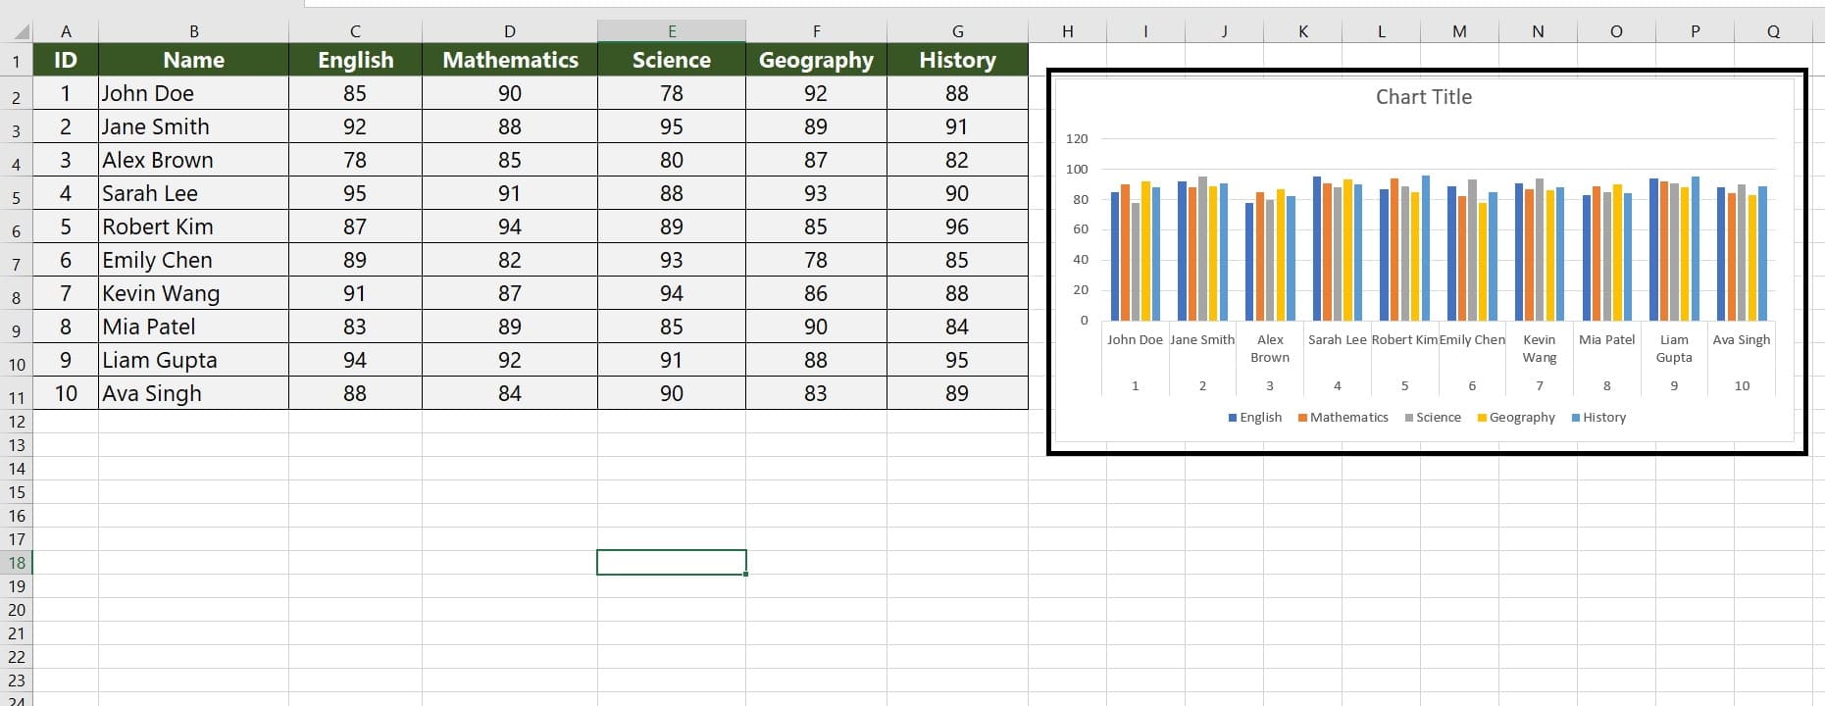1825x706 pixels.
Task: Click the History header cell
Action: pyautogui.click(x=958, y=60)
